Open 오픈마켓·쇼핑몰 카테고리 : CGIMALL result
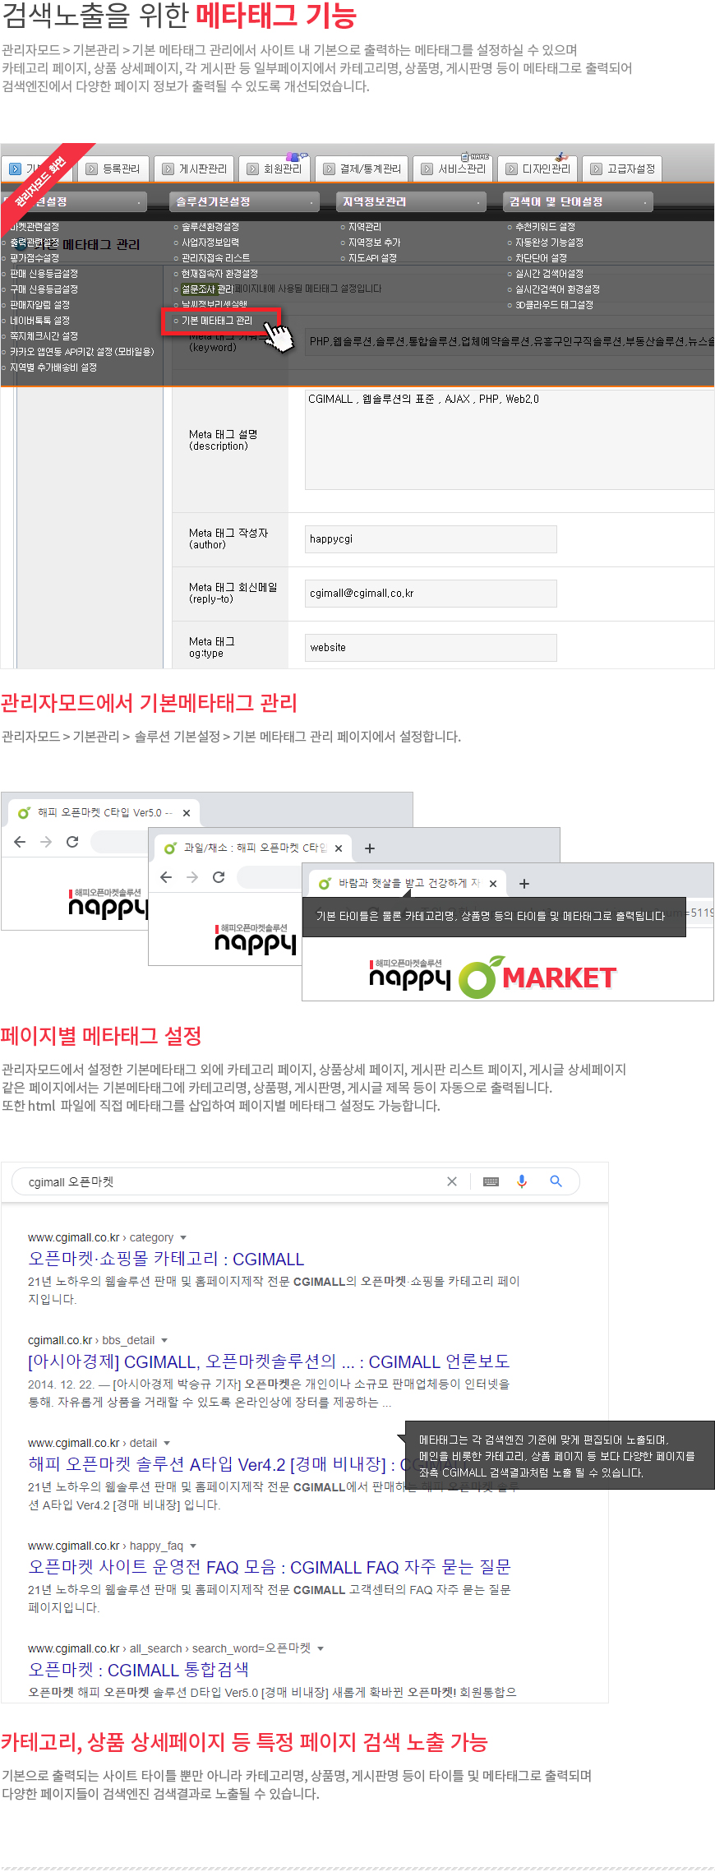Screen dimensions: 715x1872 tap(167, 1260)
